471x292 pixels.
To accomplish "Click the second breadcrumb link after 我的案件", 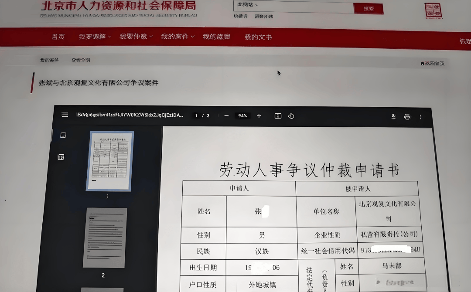I will click(81, 60).
